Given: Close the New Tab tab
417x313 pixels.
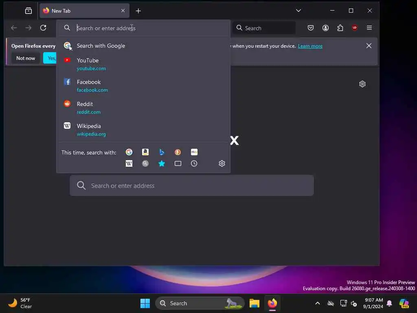Looking at the screenshot, I should (x=123, y=11).
